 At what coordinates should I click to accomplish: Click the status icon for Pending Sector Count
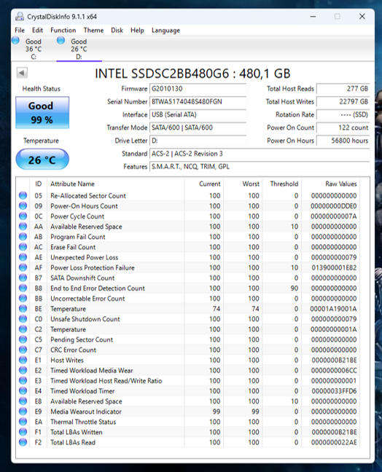[23, 339]
